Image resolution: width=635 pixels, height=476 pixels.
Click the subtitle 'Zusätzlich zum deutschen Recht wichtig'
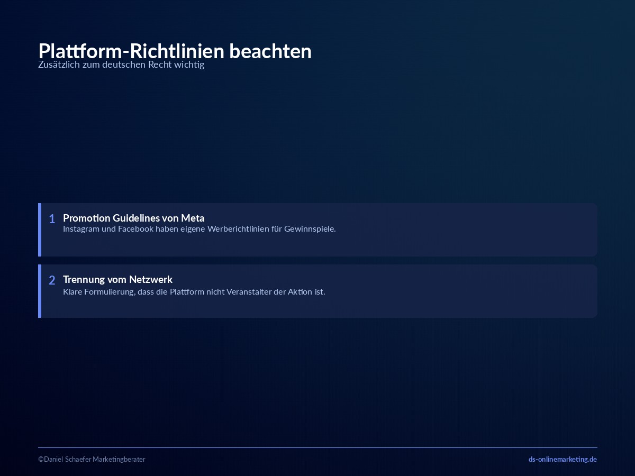tap(121, 65)
